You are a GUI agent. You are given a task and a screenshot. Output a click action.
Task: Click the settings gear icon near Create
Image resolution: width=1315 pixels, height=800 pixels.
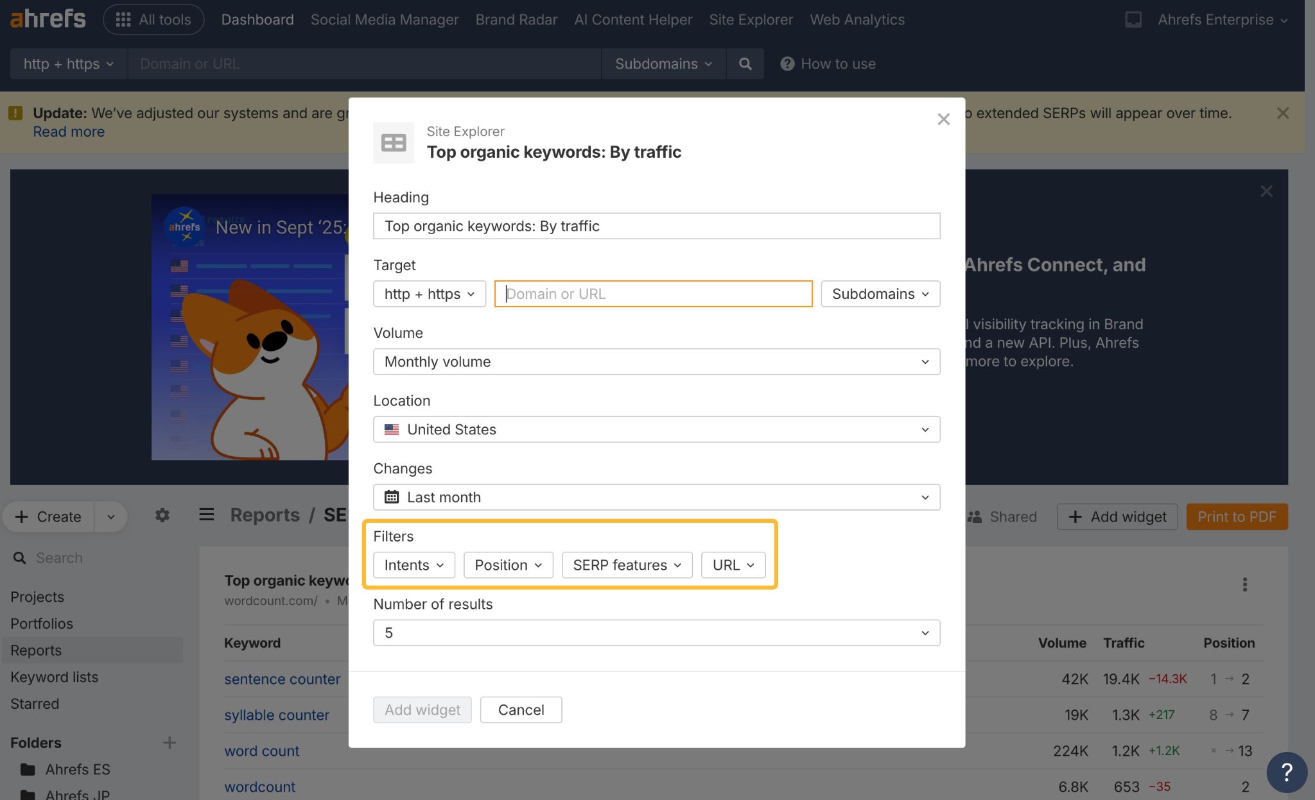(162, 515)
